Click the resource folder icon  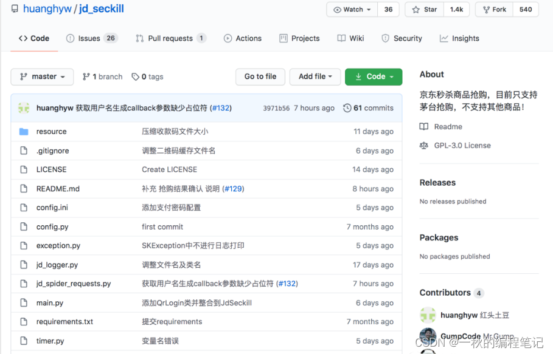24,132
